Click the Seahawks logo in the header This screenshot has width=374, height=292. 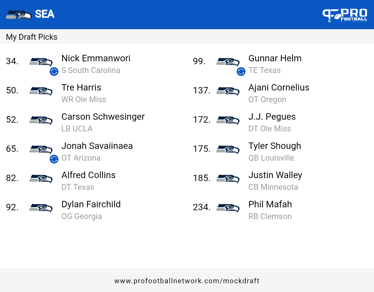(19, 15)
